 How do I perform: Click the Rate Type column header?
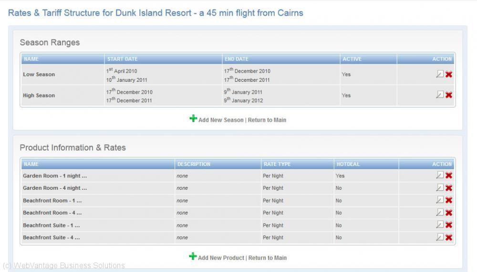[x=277, y=164]
